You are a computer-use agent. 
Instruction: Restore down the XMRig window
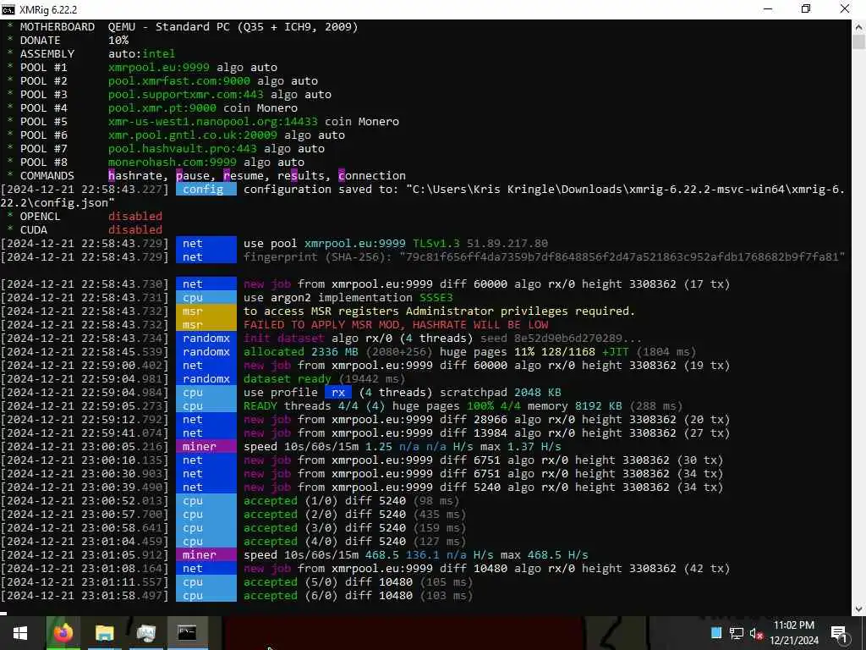pyautogui.click(x=806, y=8)
